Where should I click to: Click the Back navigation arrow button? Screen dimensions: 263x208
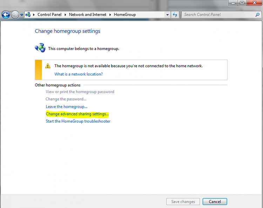(6, 15)
